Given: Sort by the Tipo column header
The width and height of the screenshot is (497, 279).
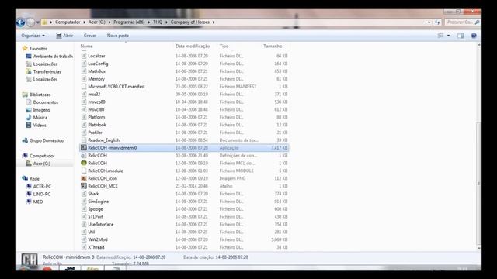Looking at the screenshot, I should [x=224, y=46].
